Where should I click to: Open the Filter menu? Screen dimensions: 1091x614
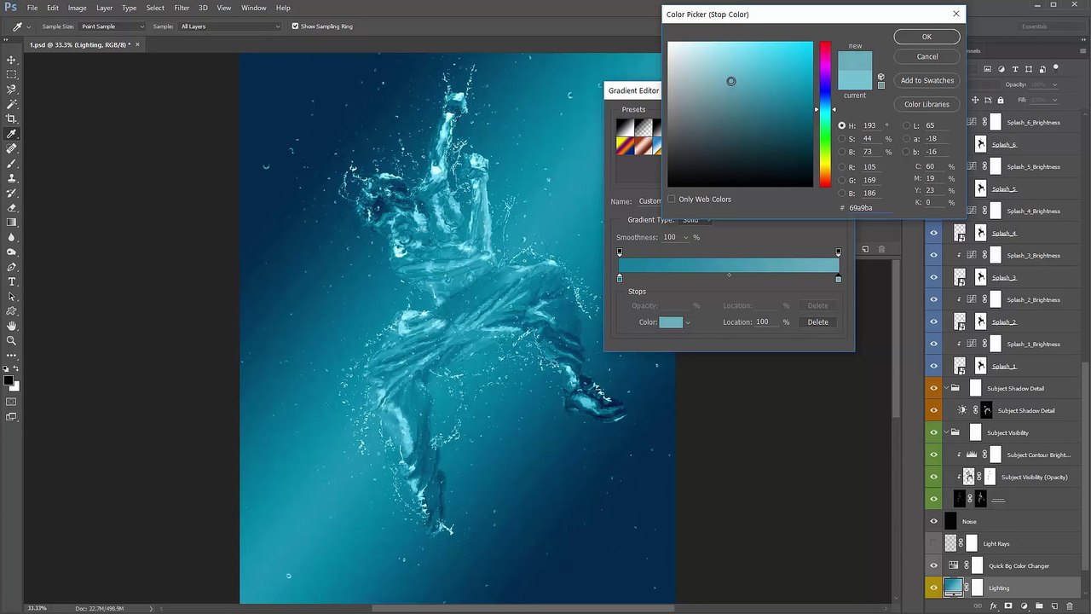(182, 8)
